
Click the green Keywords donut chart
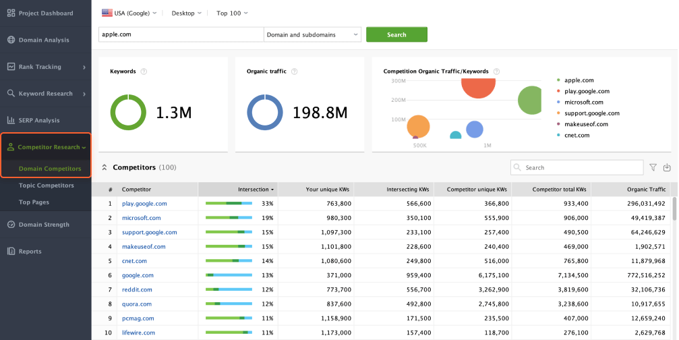click(128, 113)
